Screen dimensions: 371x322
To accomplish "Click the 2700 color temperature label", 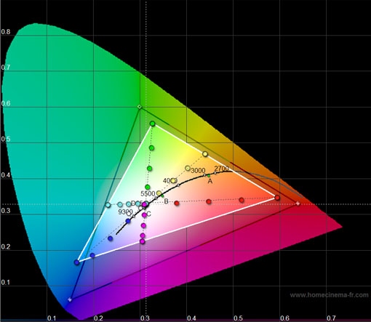I will 222,169.
